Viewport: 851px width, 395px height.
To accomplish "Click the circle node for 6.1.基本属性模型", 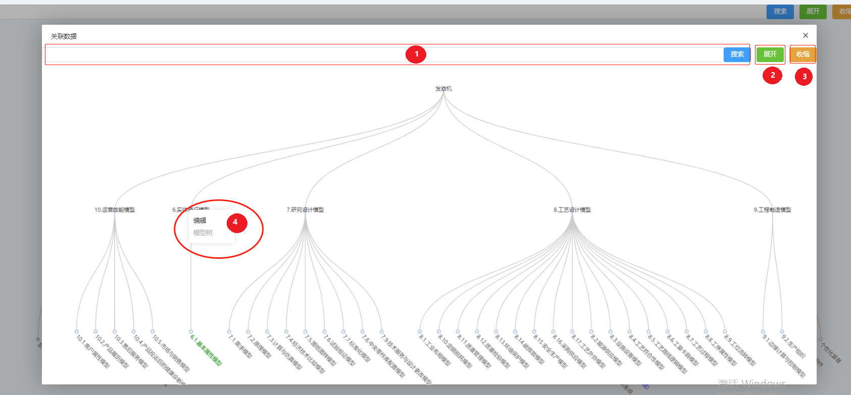I will tap(191, 332).
